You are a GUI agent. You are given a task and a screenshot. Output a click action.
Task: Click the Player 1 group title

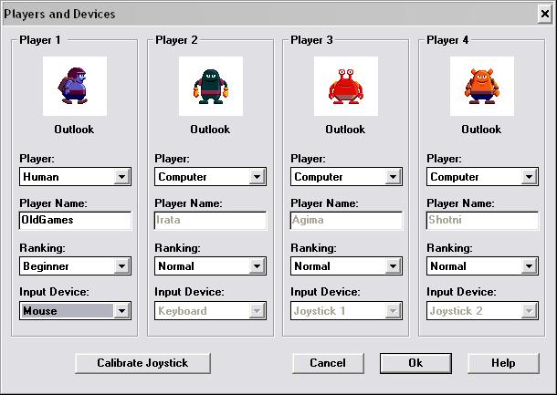40,40
